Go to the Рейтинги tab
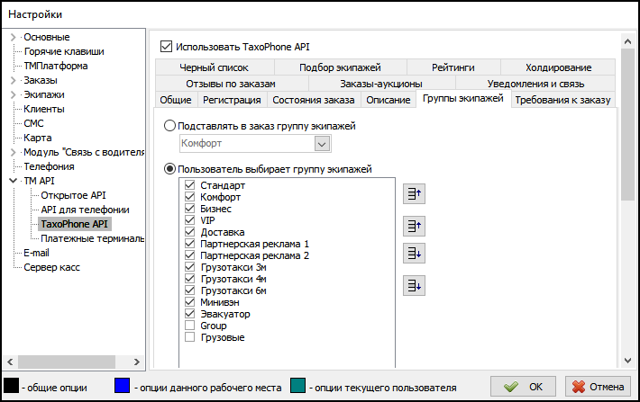The width and height of the screenshot is (640, 402). (x=452, y=67)
